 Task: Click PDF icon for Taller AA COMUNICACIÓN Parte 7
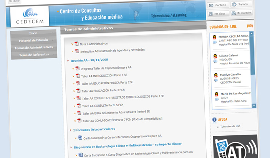tap(79, 120)
